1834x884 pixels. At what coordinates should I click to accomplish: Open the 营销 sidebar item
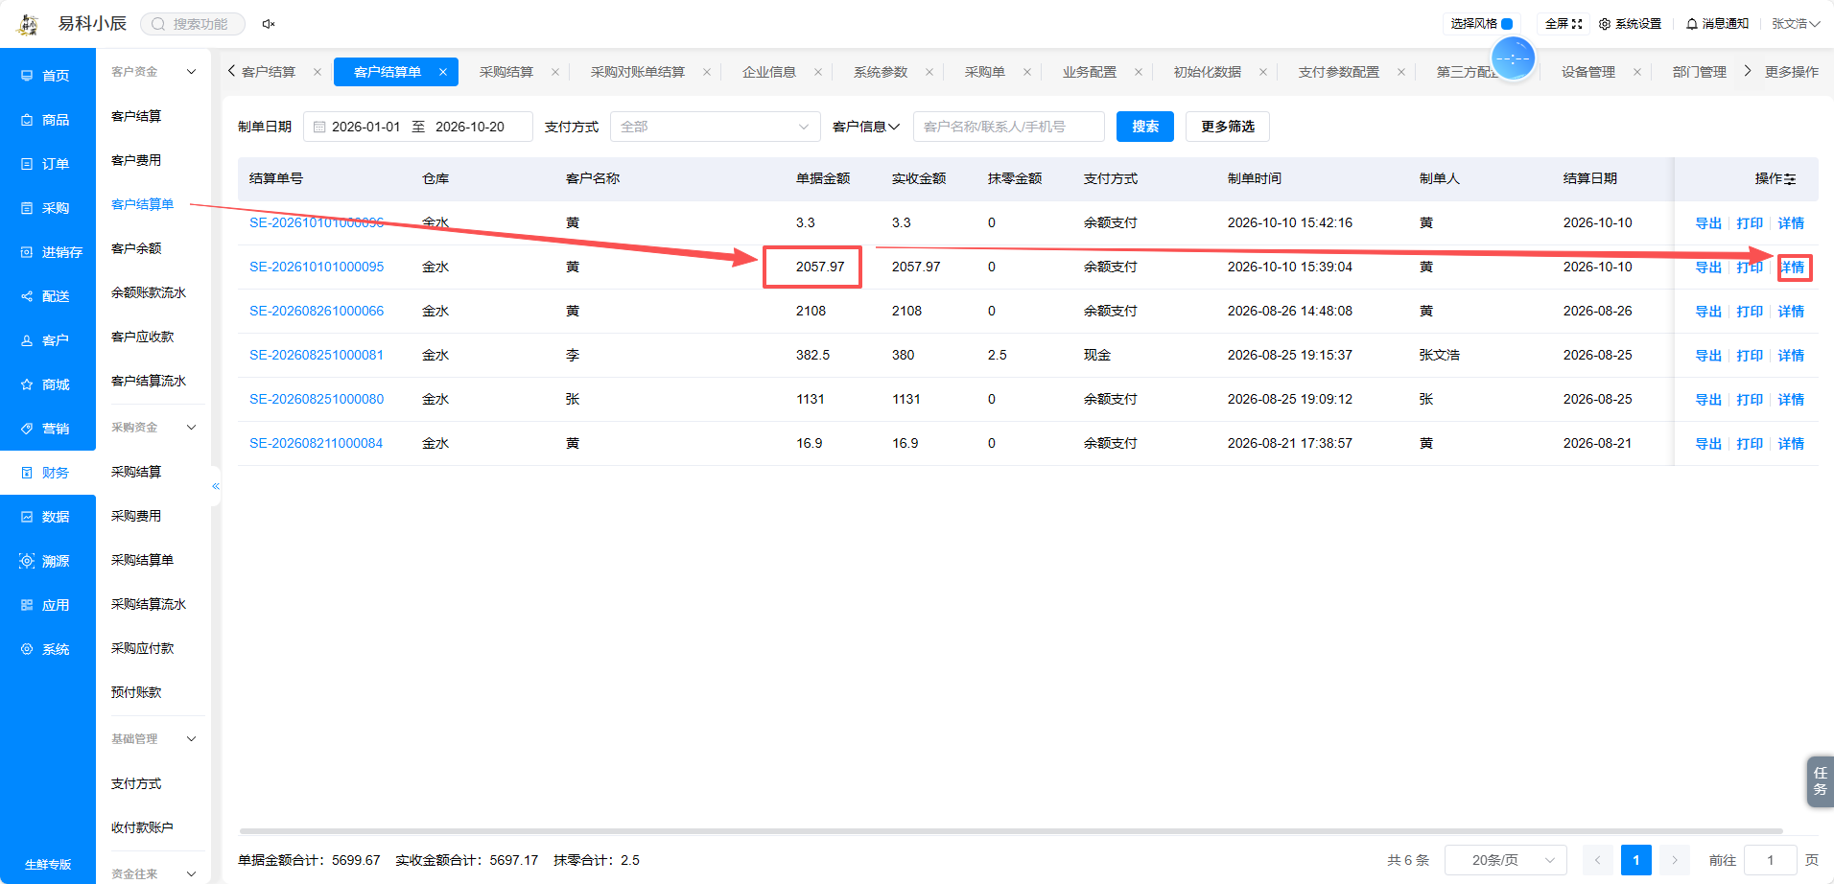point(47,429)
